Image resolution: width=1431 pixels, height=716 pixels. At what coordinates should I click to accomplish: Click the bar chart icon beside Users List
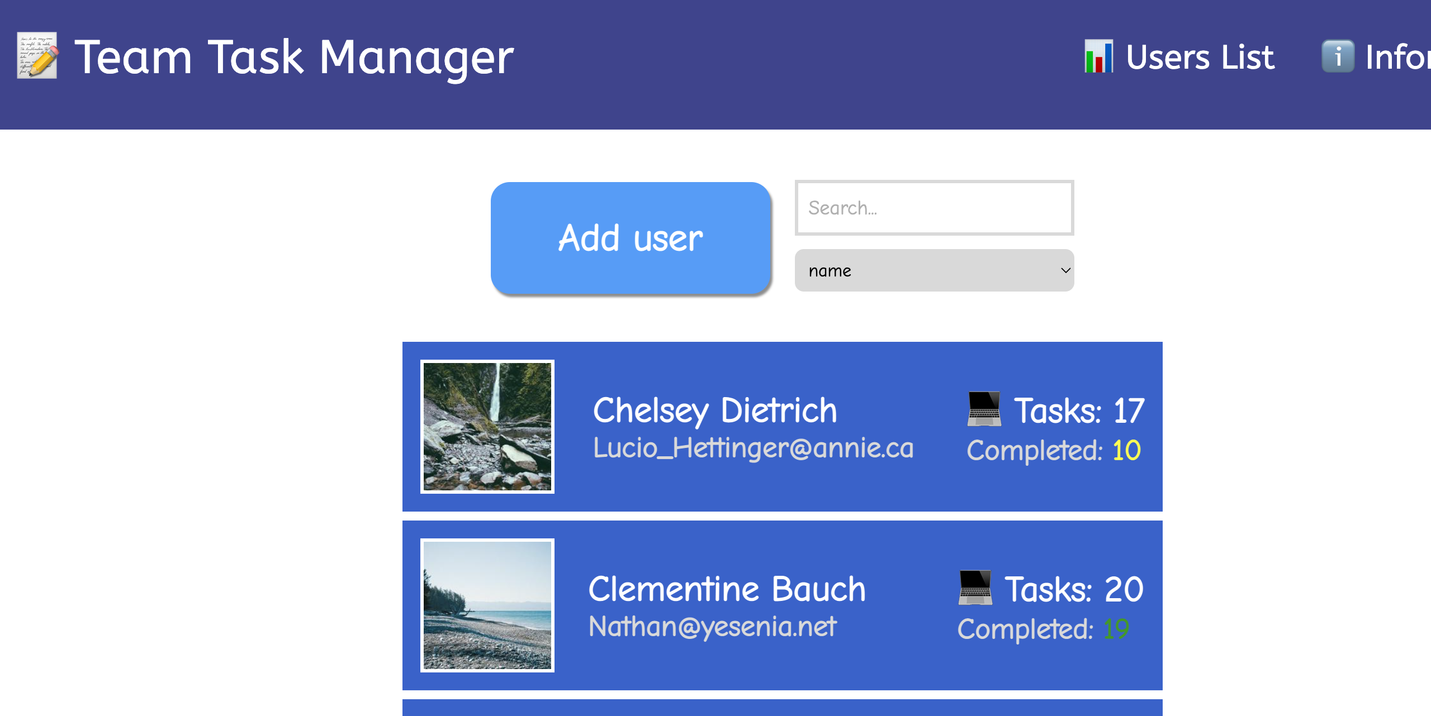1098,56
